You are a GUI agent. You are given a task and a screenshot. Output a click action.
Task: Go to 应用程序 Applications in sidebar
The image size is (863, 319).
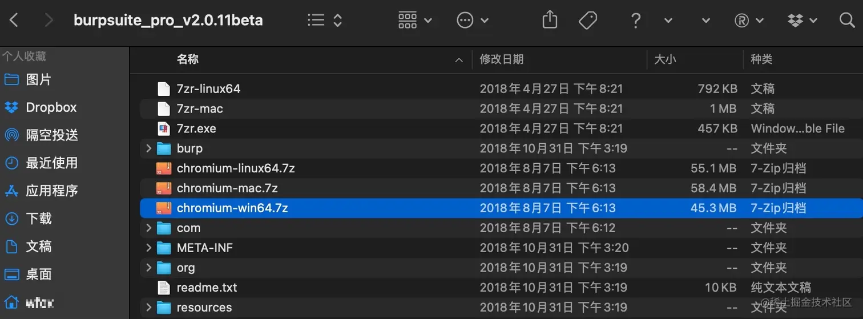[x=41, y=191]
